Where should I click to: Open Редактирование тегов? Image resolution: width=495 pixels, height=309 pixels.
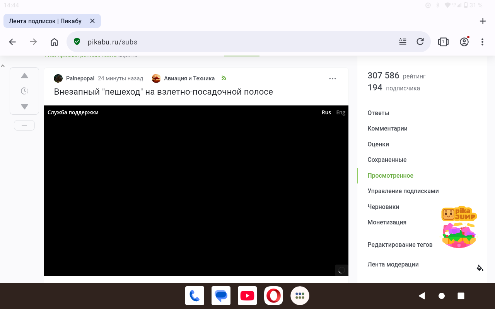(400, 245)
